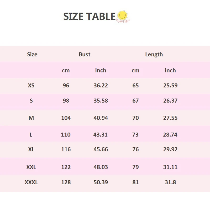The image size is (210, 210).
Task: Select the Bust column header
Action: (85, 54)
